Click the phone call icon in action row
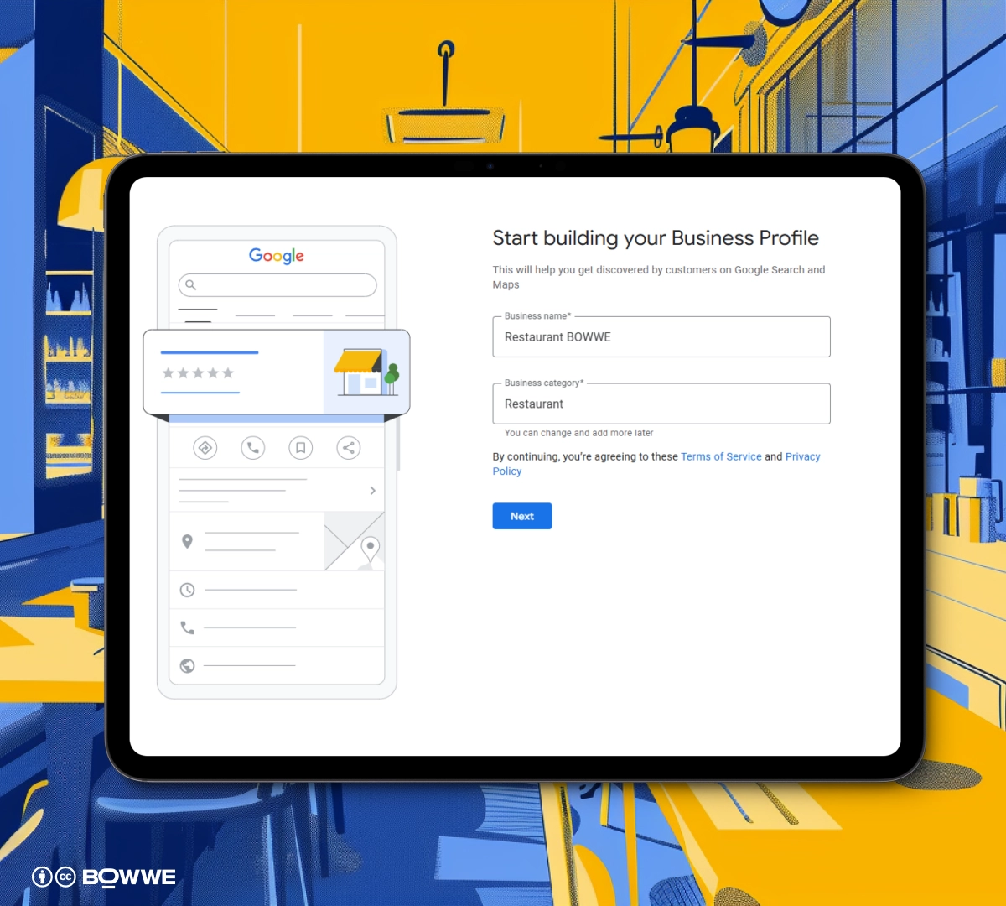This screenshot has height=906, width=1006. point(253,448)
